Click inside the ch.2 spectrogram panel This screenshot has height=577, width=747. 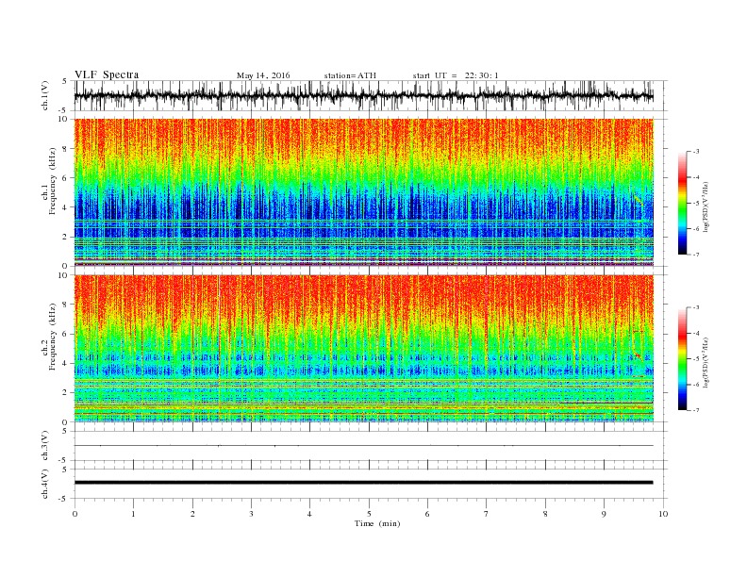pyautogui.click(x=363, y=348)
